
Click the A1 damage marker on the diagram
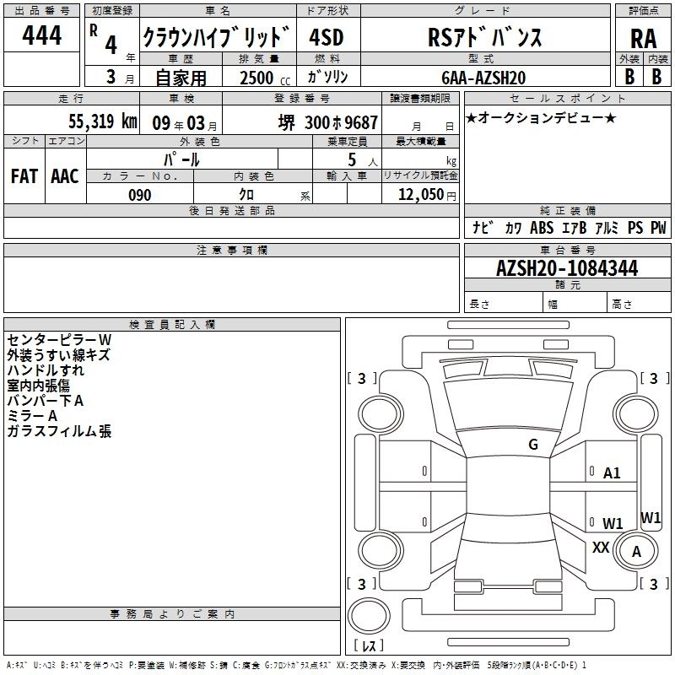(x=612, y=473)
